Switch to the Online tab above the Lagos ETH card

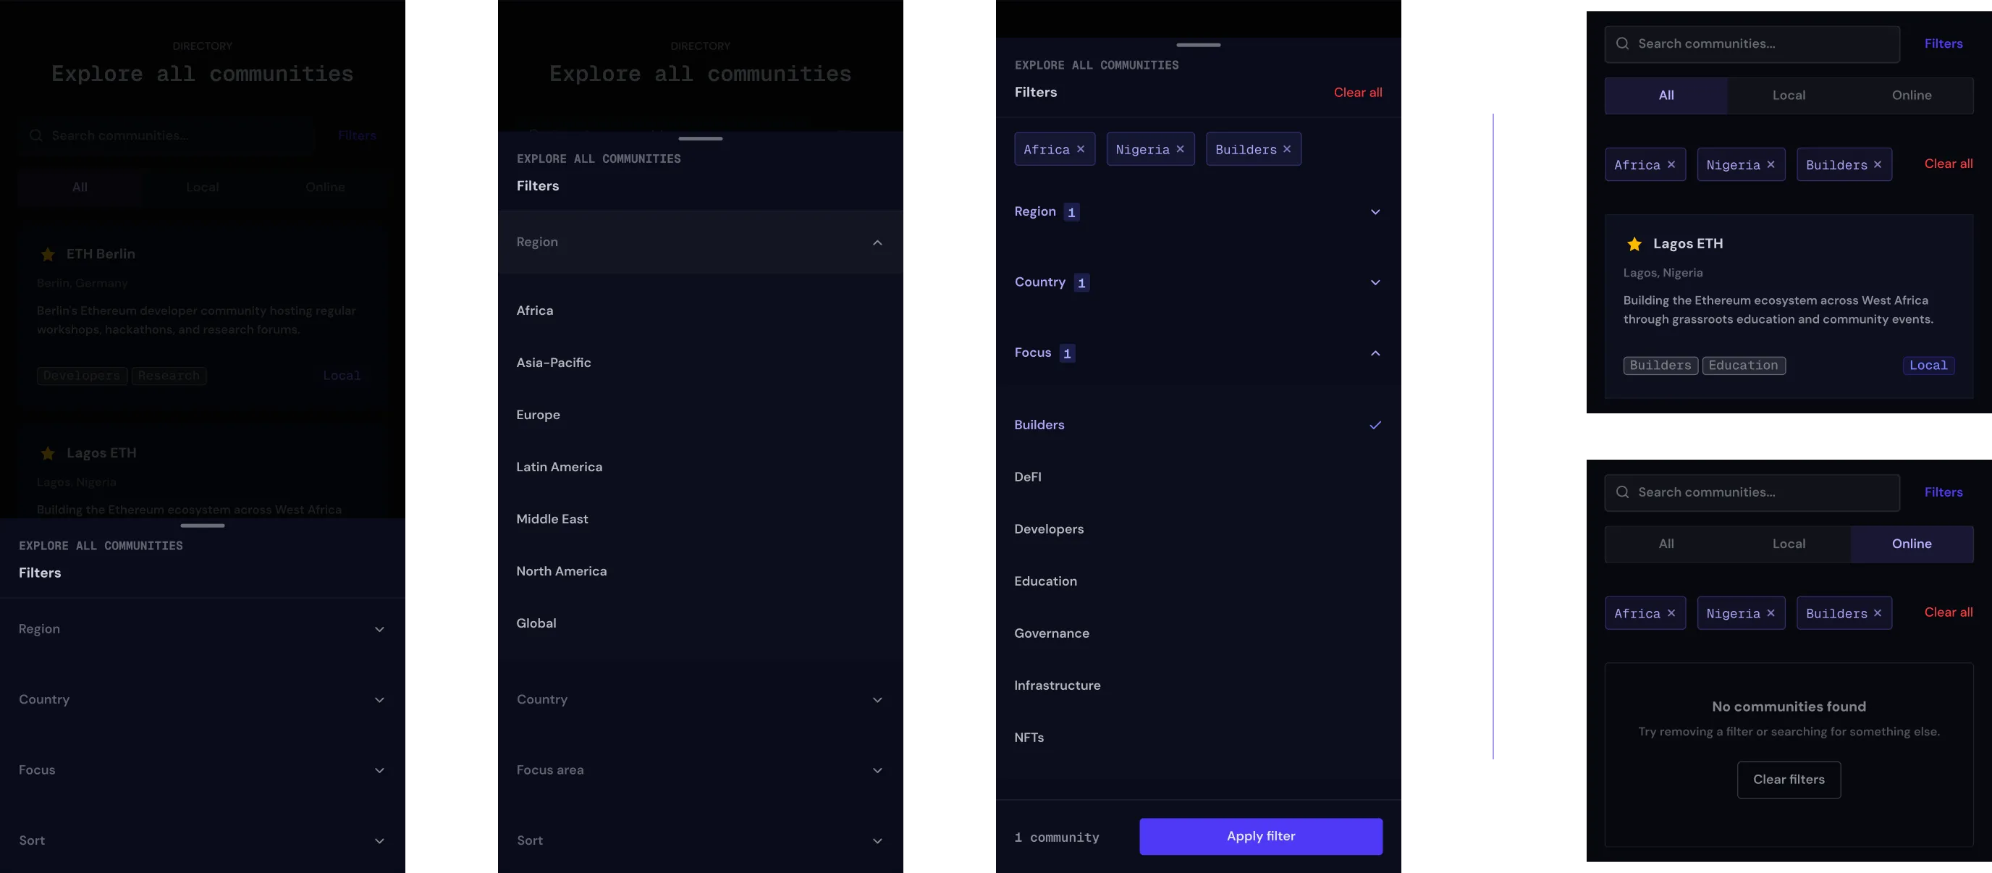click(1912, 95)
